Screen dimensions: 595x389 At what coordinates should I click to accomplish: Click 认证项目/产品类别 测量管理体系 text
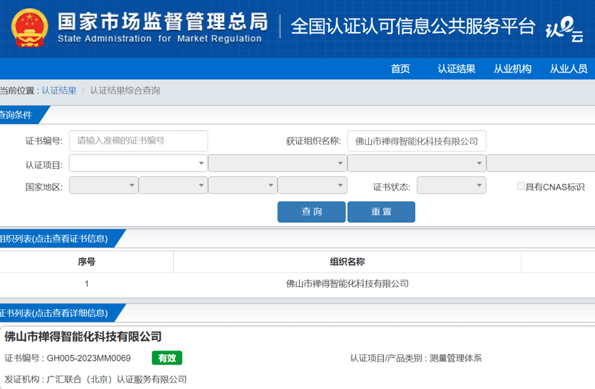tap(416, 358)
